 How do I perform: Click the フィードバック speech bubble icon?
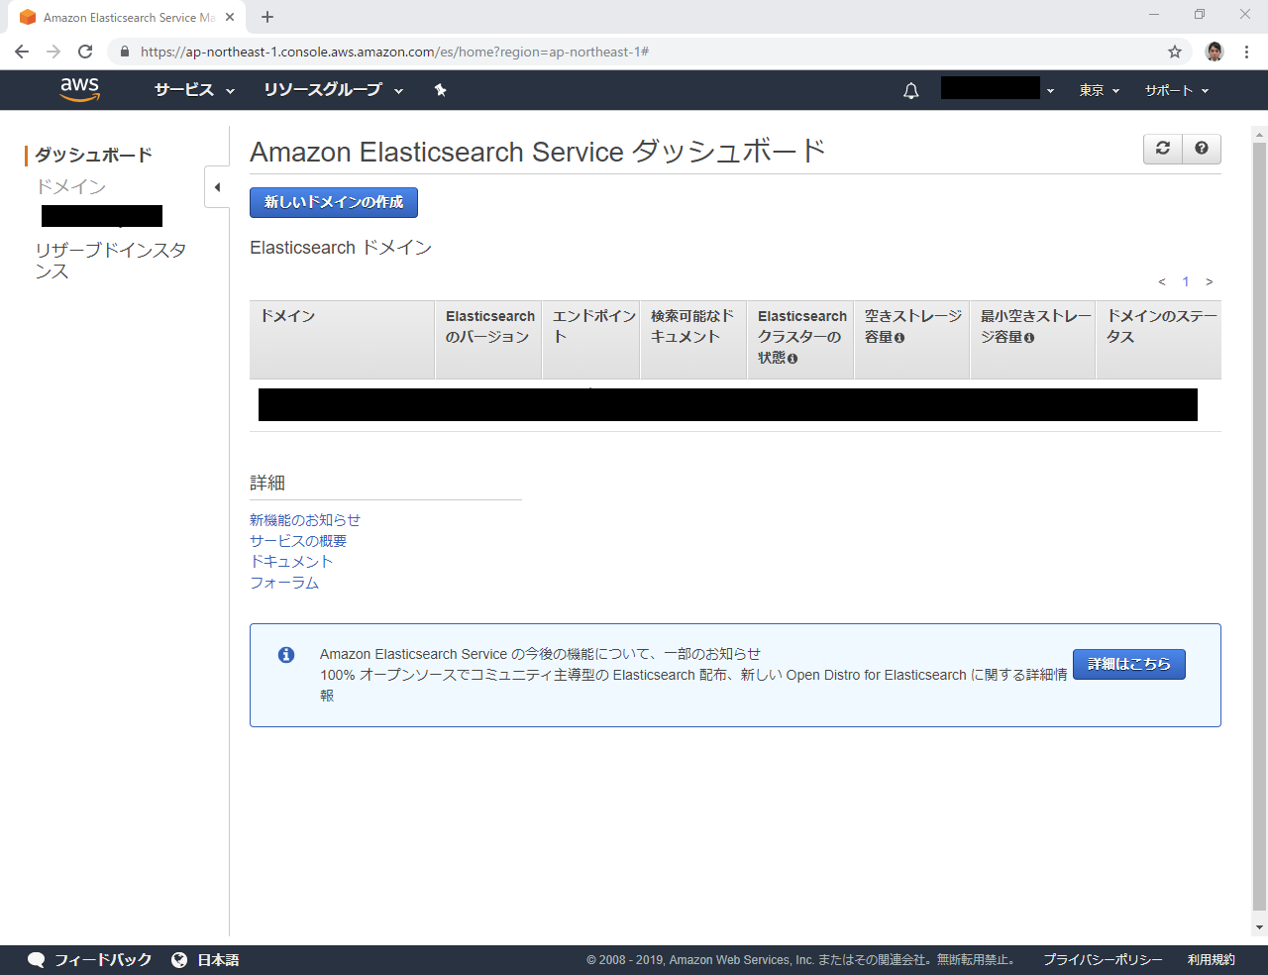(37, 960)
